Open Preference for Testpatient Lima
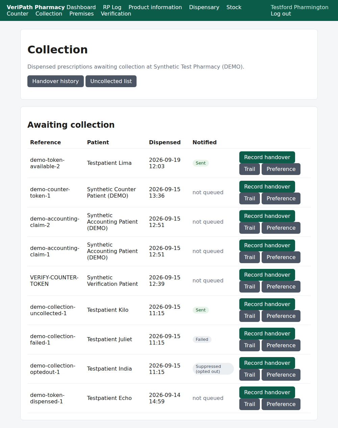 [x=281, y=169]
